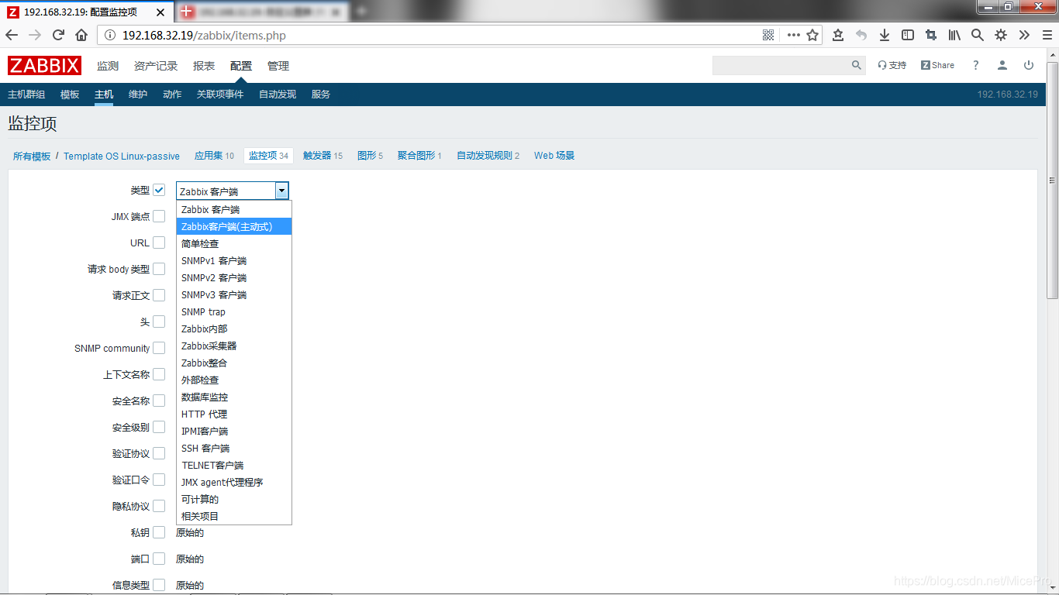Click the ZABBIX logo

pyautogui.click(x=44, y=65)
